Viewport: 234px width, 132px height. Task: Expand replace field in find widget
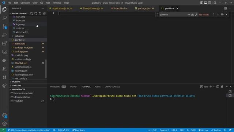(x=158, y=15)
